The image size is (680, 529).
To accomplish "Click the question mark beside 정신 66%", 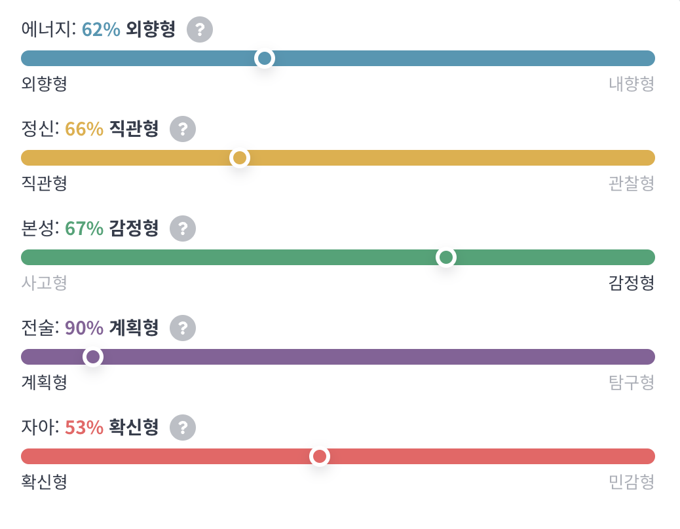I will coord(182,129).
